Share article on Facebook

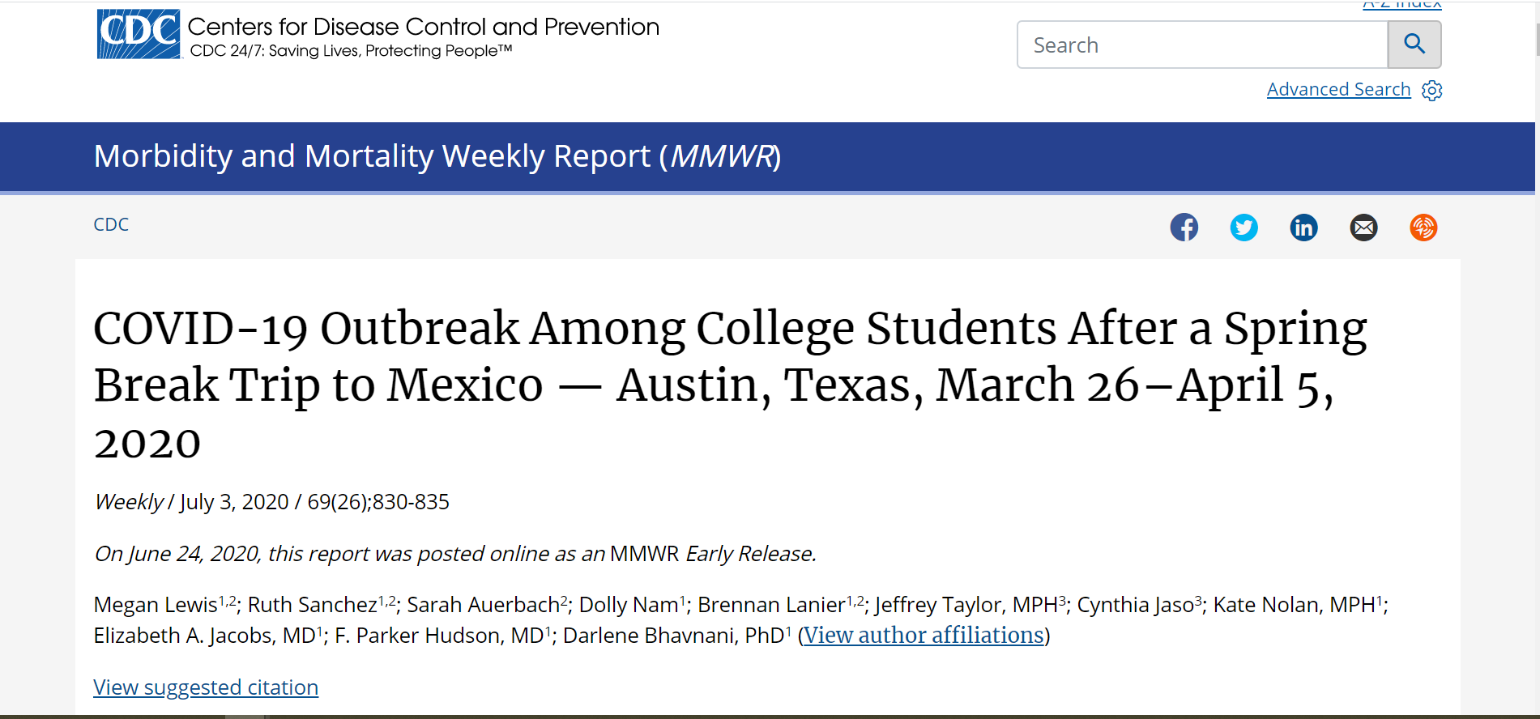[x=1184, y=228]
